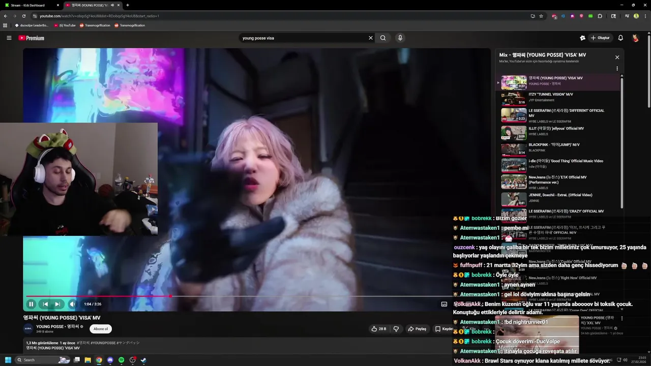Dislike the video
The width and height of the screenshot is (651, 366).
pyautogui.click(x=396, y=329)
